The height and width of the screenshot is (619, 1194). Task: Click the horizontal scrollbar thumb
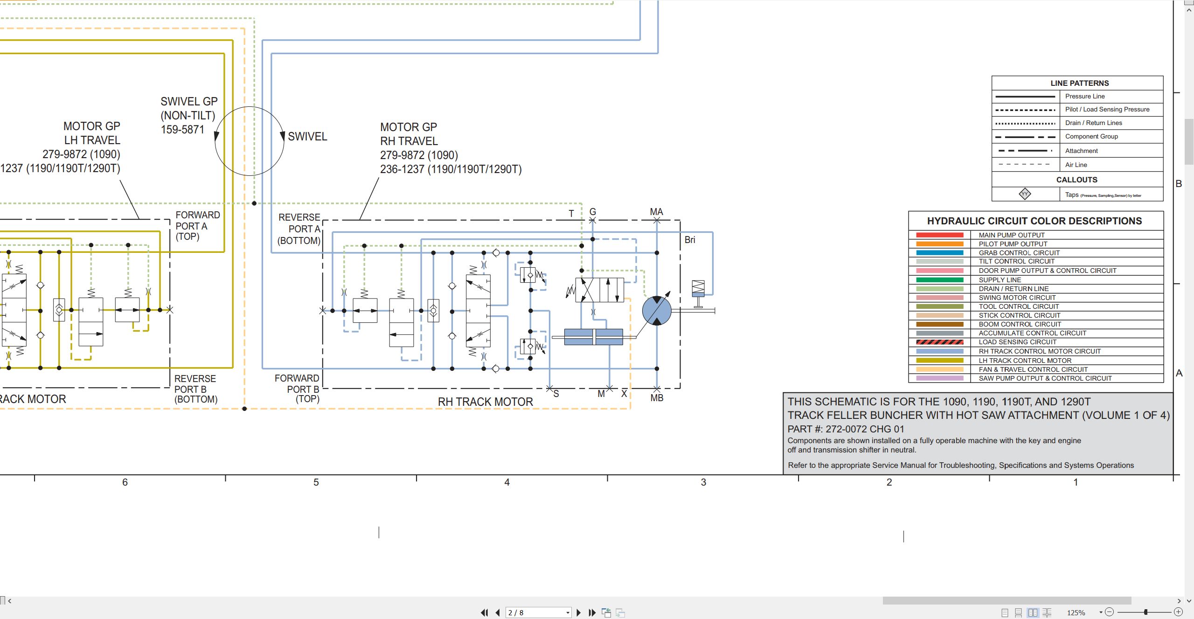point(1007,600)
